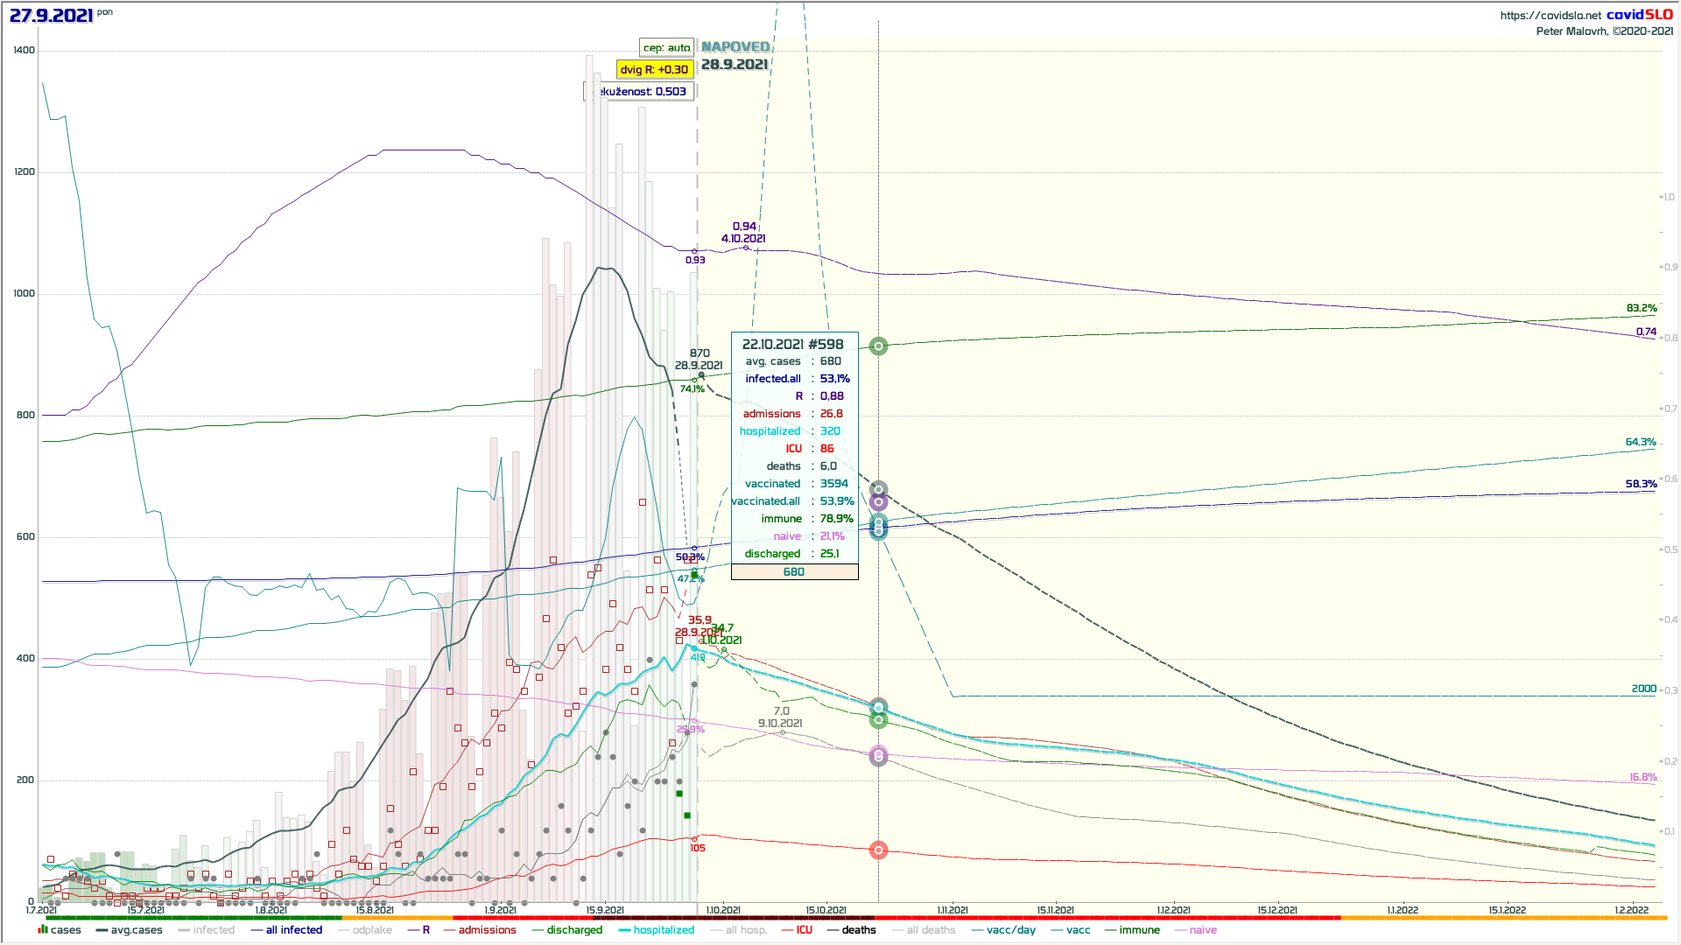Click the yellow dvig R +0,30 box
The image size is (1681, 945).
pyautogui.click(x=654, y=70)
